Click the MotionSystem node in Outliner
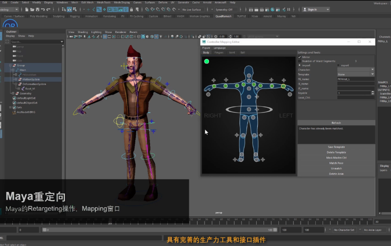 coord(31,79)
